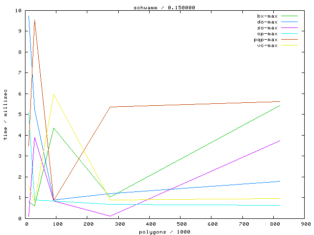This screenshot has width=314, height=235.
Task: Click the green line sample beside bx-max
Action: (289, 16)
